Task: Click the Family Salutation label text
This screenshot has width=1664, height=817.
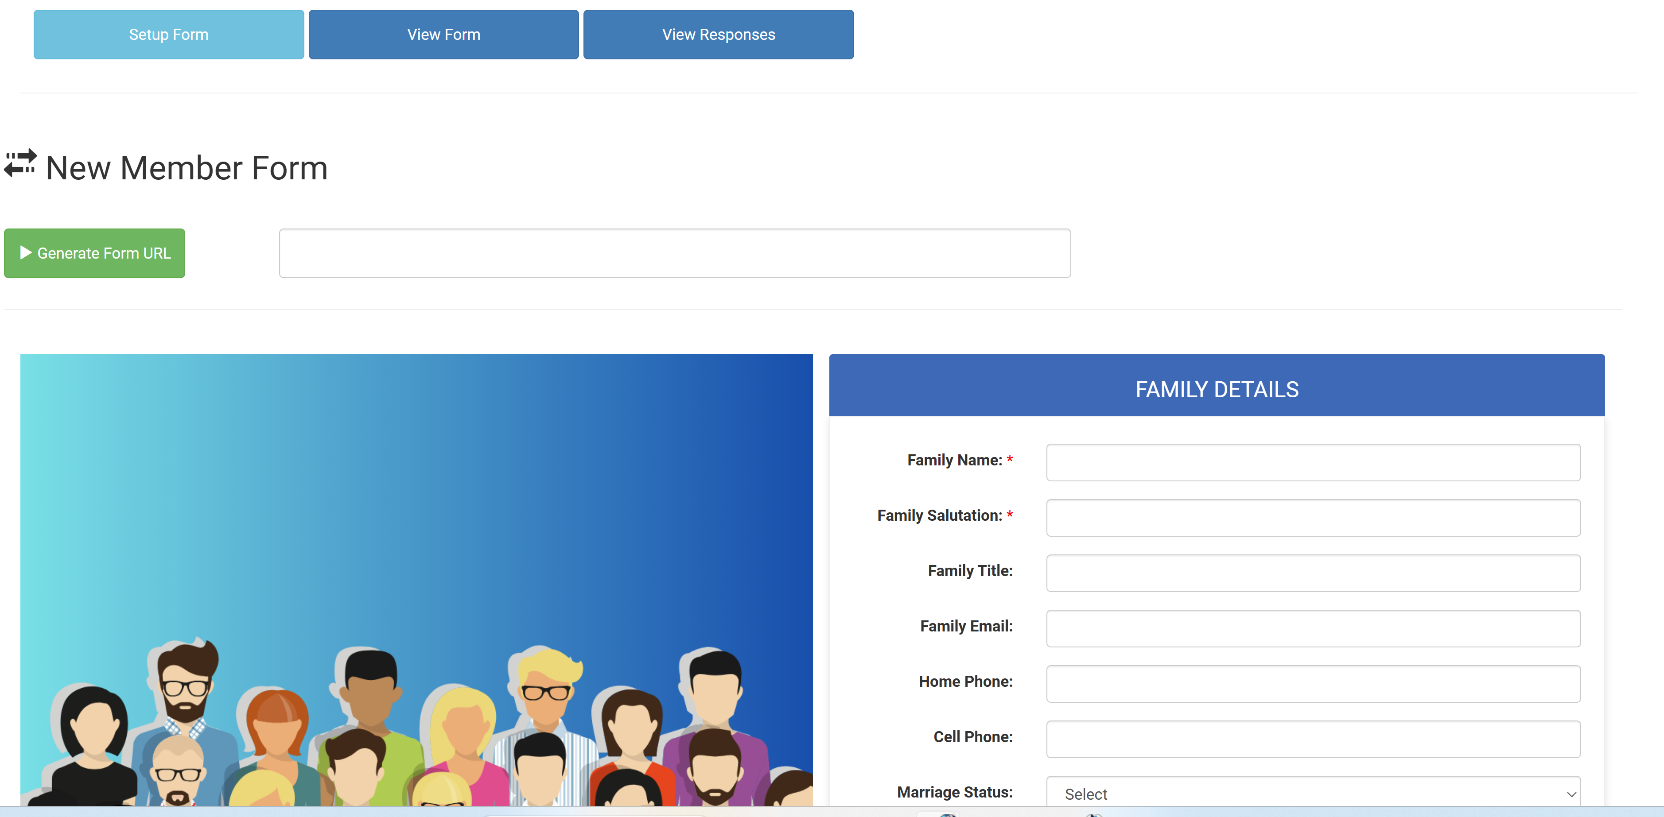Action: [x=939, y=516]
